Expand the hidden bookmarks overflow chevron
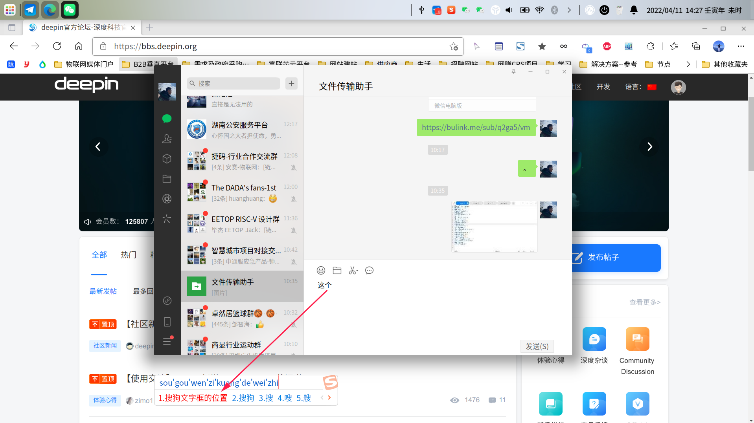Viewport: 754px width, 423px height. coord(688,64)
